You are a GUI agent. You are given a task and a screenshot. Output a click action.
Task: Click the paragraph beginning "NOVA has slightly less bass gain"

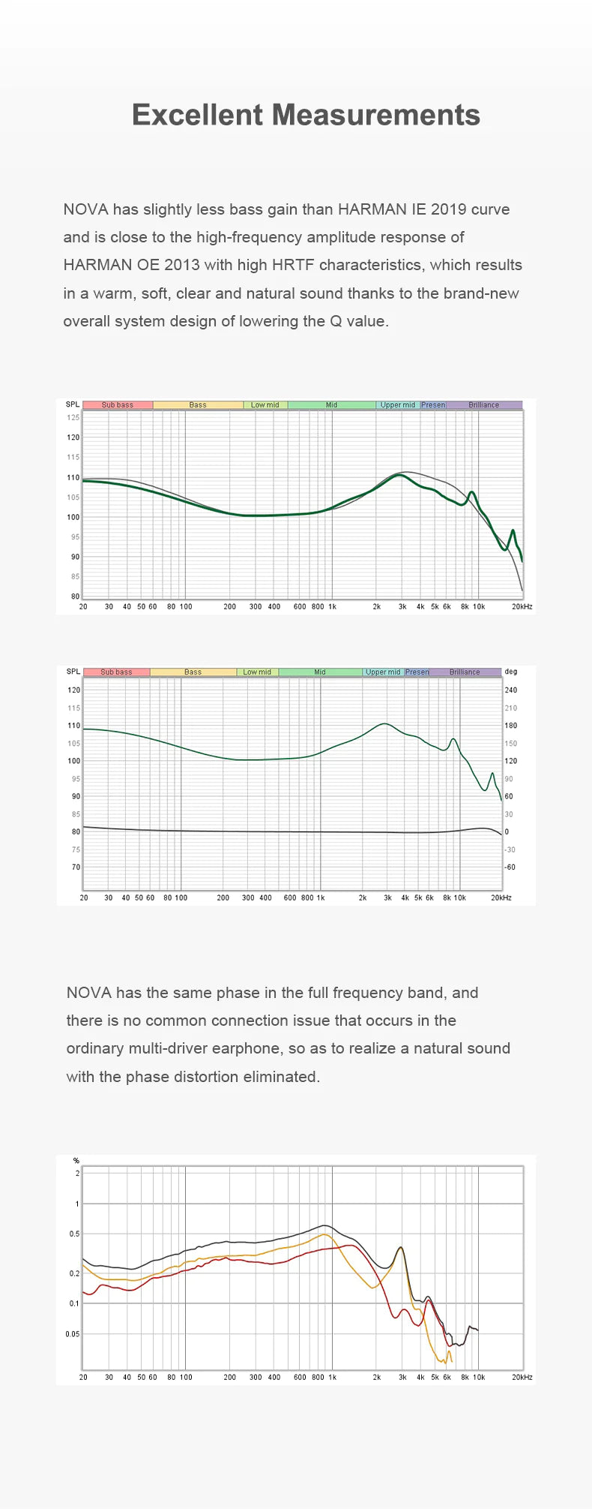click(x=292, y=265)
